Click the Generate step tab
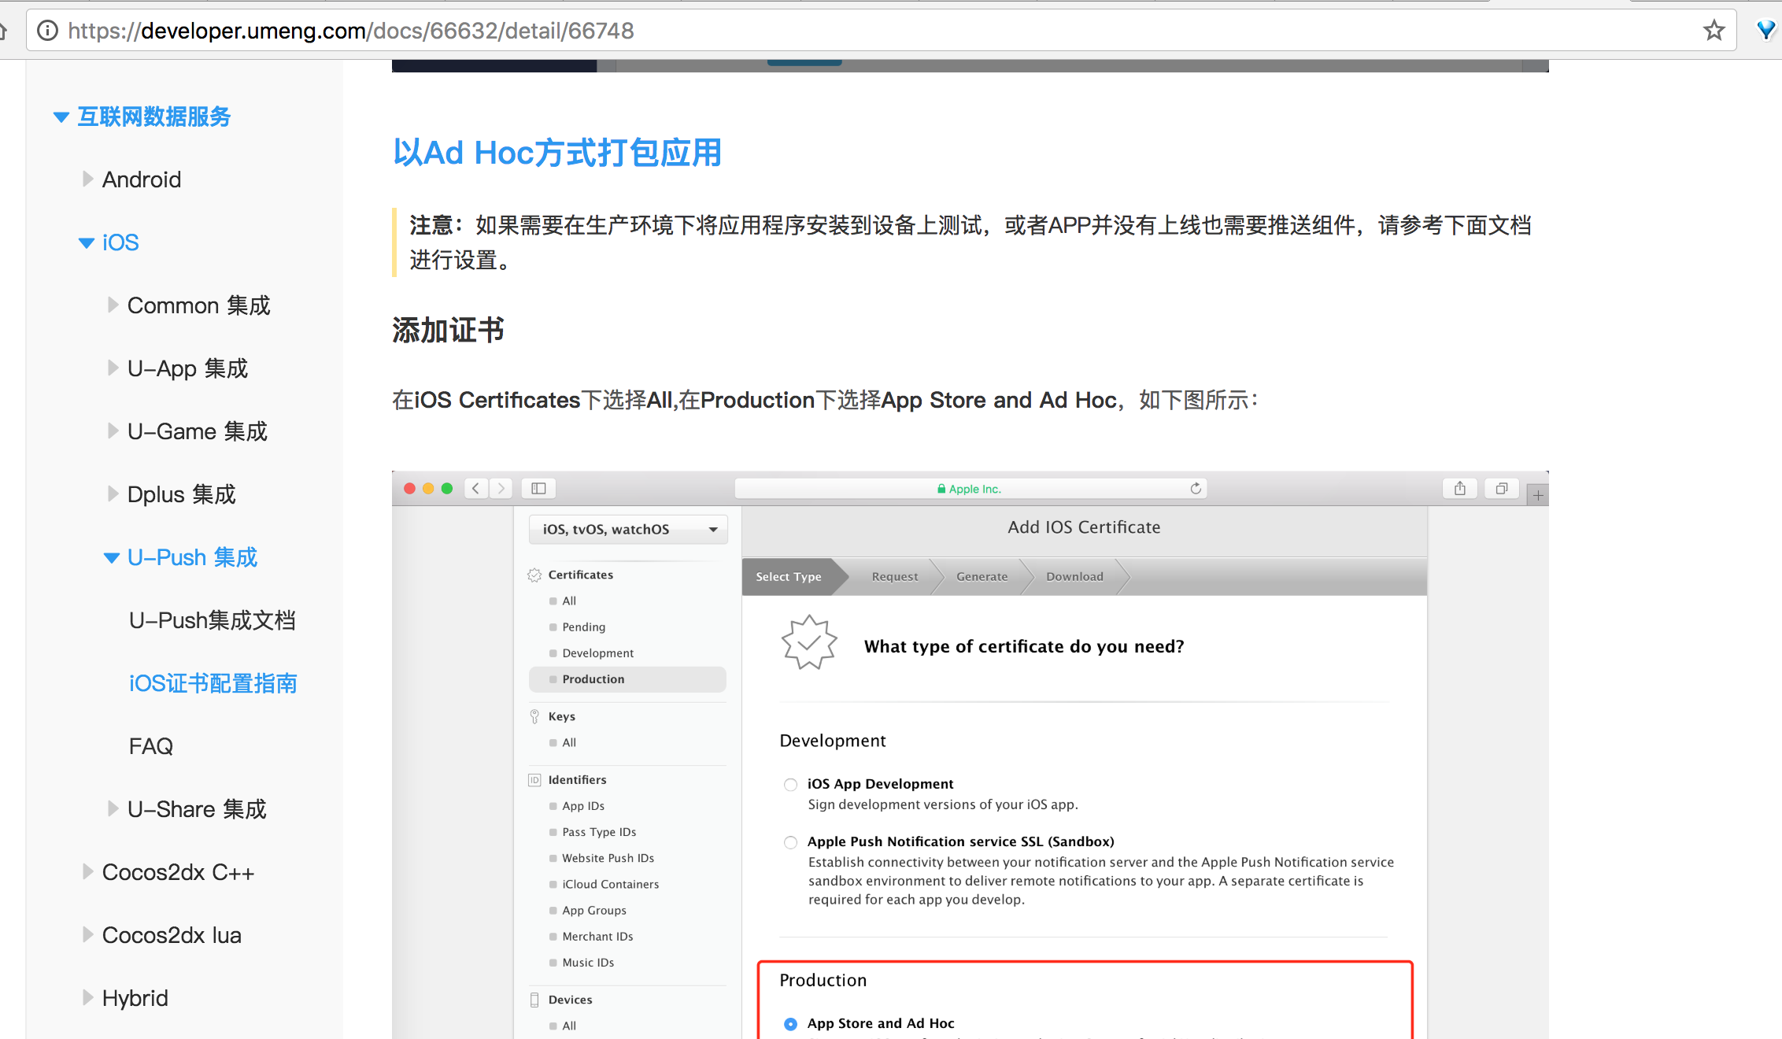The width and height of the screenshot is (1782, 1039). pos(982,577)
